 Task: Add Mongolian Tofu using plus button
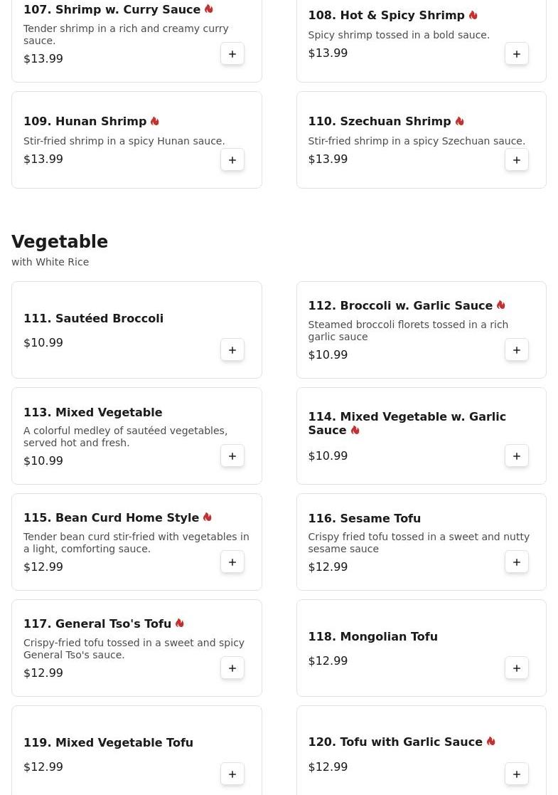pos(517,668)
